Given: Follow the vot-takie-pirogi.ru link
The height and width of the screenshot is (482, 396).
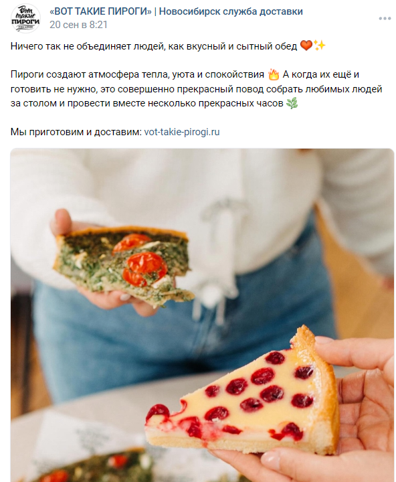Looking at the screenshot, I should 182,132.
